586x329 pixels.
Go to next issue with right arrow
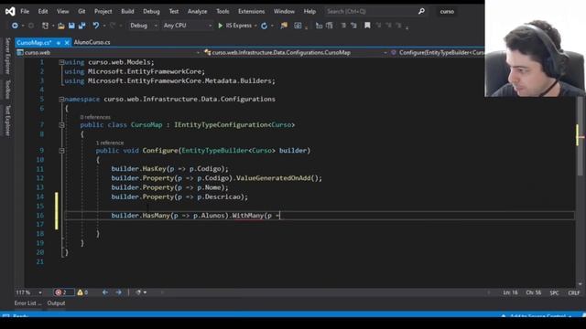[x=118, y=292]
